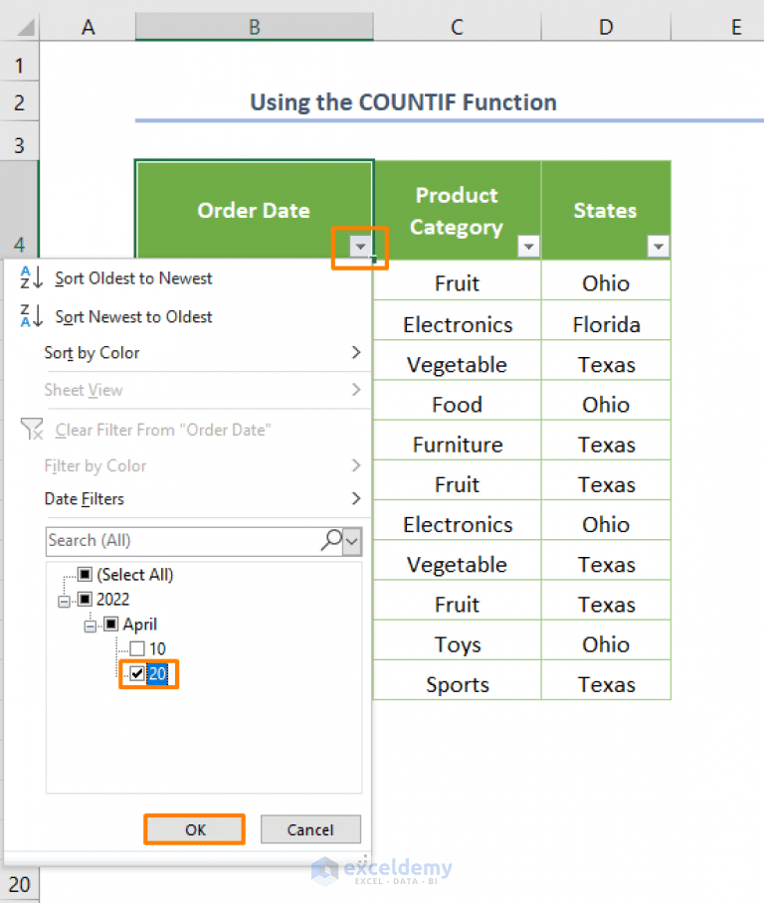Click the Sort Oldest to Newest AZ icon

tap(29, 278)
